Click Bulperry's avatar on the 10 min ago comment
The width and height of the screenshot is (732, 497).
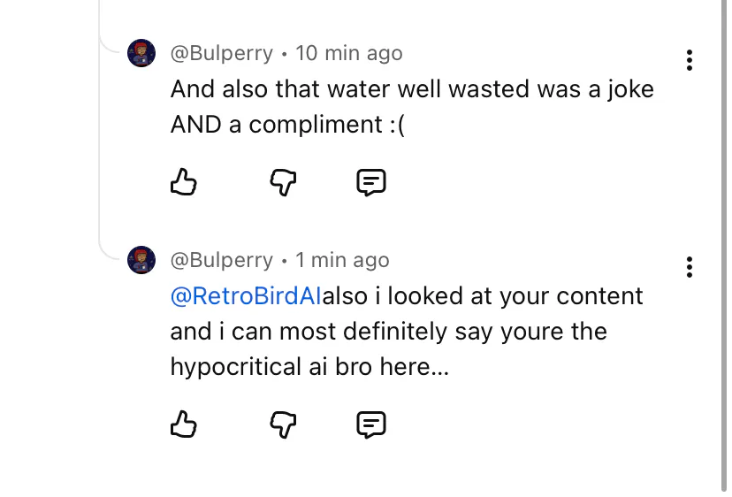click(141, 53)
